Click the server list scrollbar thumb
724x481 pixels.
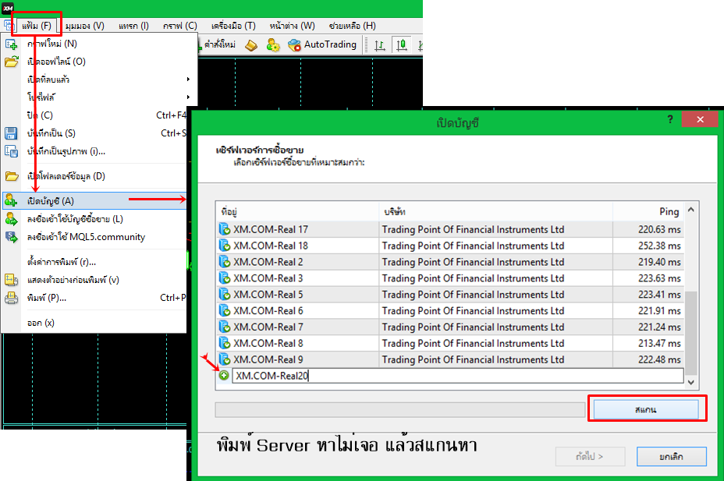691,333
